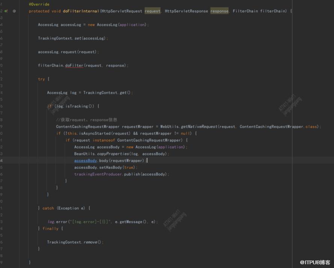Click the instanceof keyword
Screen dimensions: 334x268
click(104, 140)
